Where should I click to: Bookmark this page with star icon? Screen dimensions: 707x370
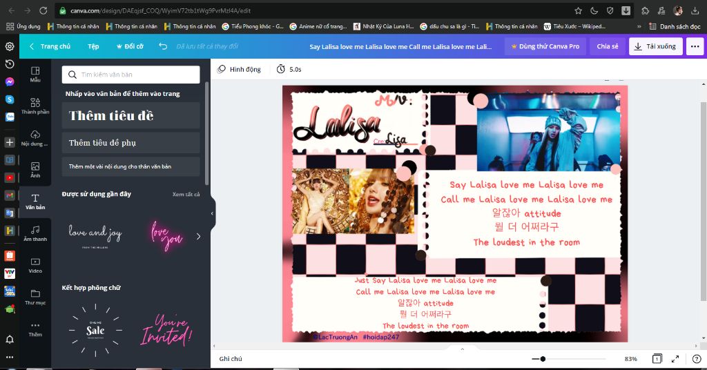click(x=579, y=10)
